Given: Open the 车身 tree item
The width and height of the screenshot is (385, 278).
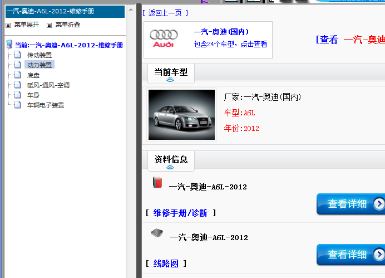Looking at the screenshot, I should click(33, 95).
